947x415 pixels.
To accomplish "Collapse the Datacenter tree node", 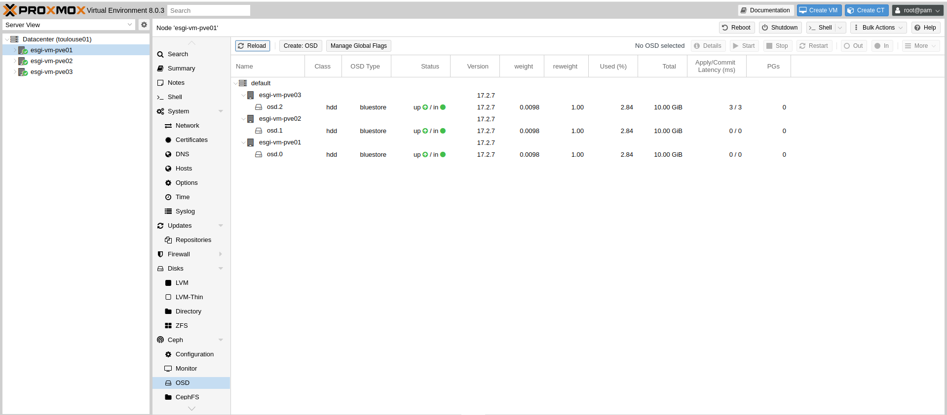I will [x=6, y=39].
